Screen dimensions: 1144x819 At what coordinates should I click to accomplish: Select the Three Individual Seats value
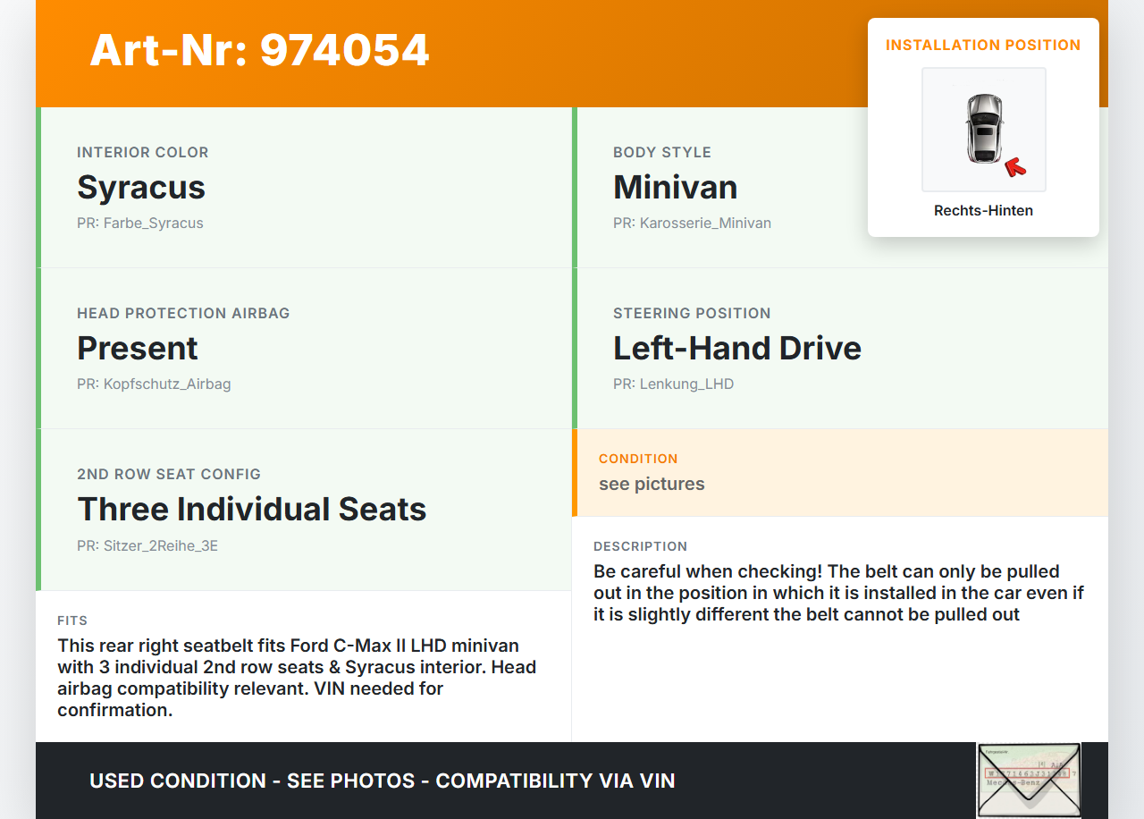click(251, 510)
